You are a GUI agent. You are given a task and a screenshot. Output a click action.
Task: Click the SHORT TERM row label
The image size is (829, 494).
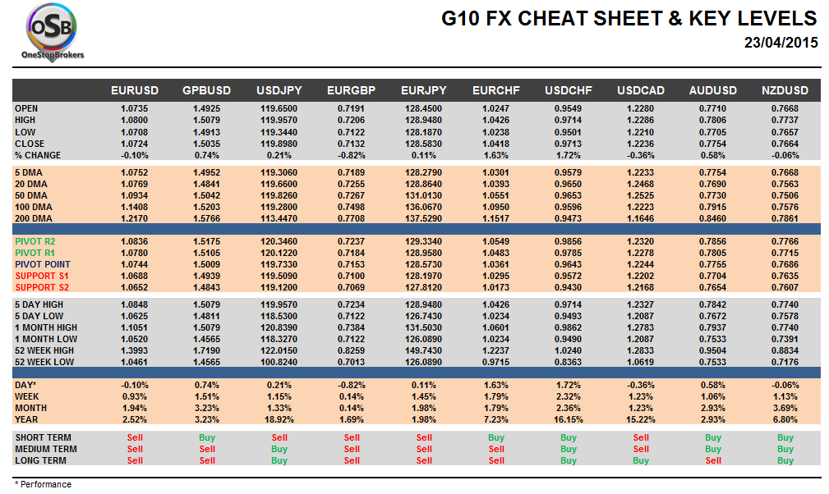coord(43,438)
